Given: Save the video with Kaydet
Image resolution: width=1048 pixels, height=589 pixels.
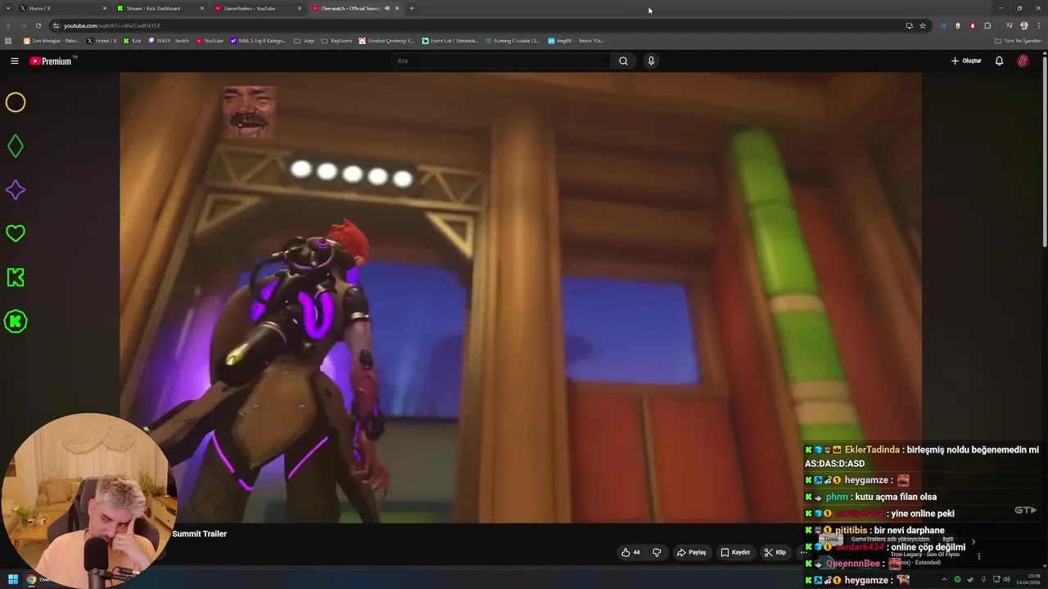Looking at the screenshot, I should pos(734,552).
